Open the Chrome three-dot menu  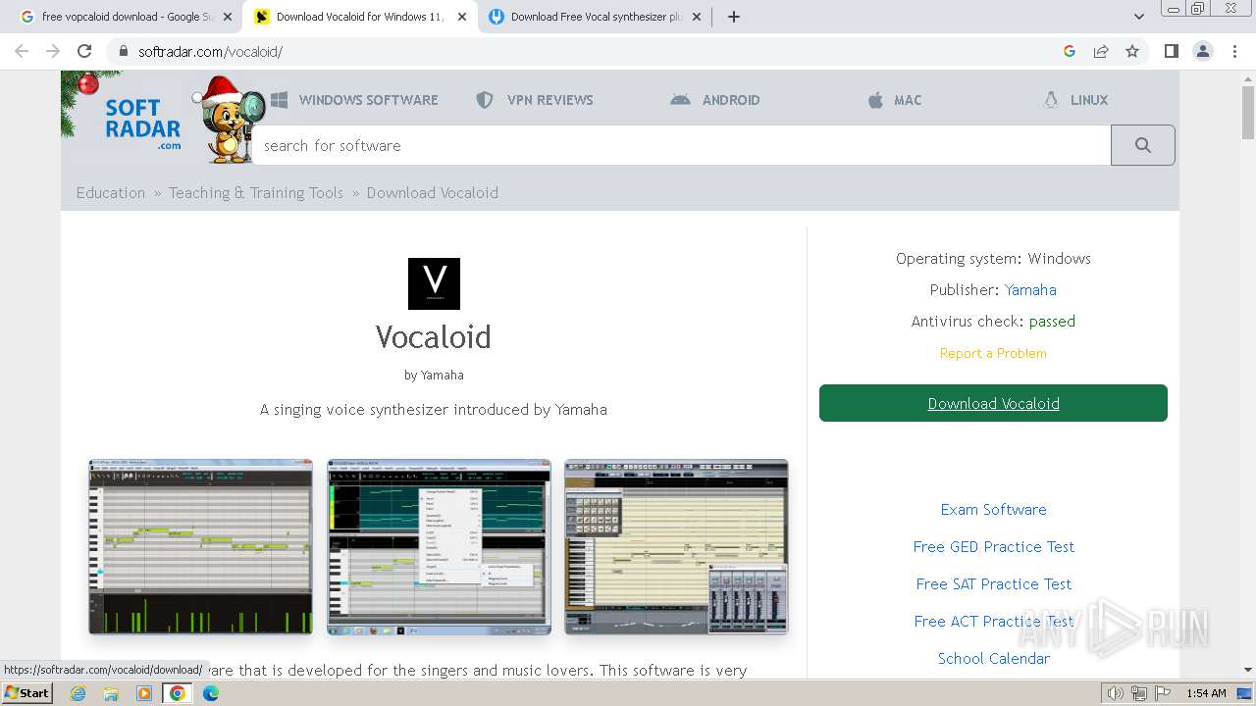pos(1234,51)
